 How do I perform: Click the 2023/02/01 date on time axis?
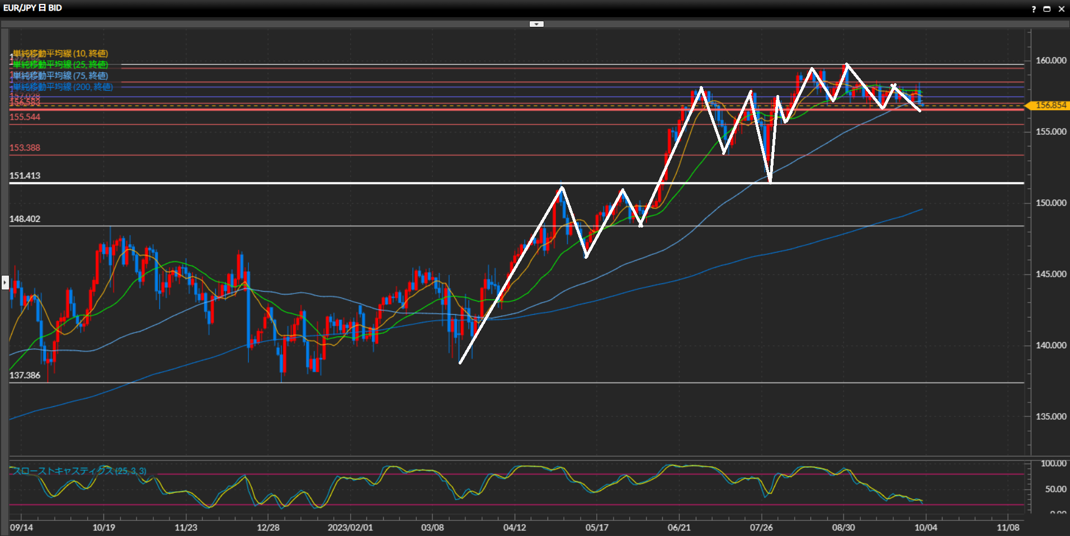pyautogui.click(x=350, y=528)
